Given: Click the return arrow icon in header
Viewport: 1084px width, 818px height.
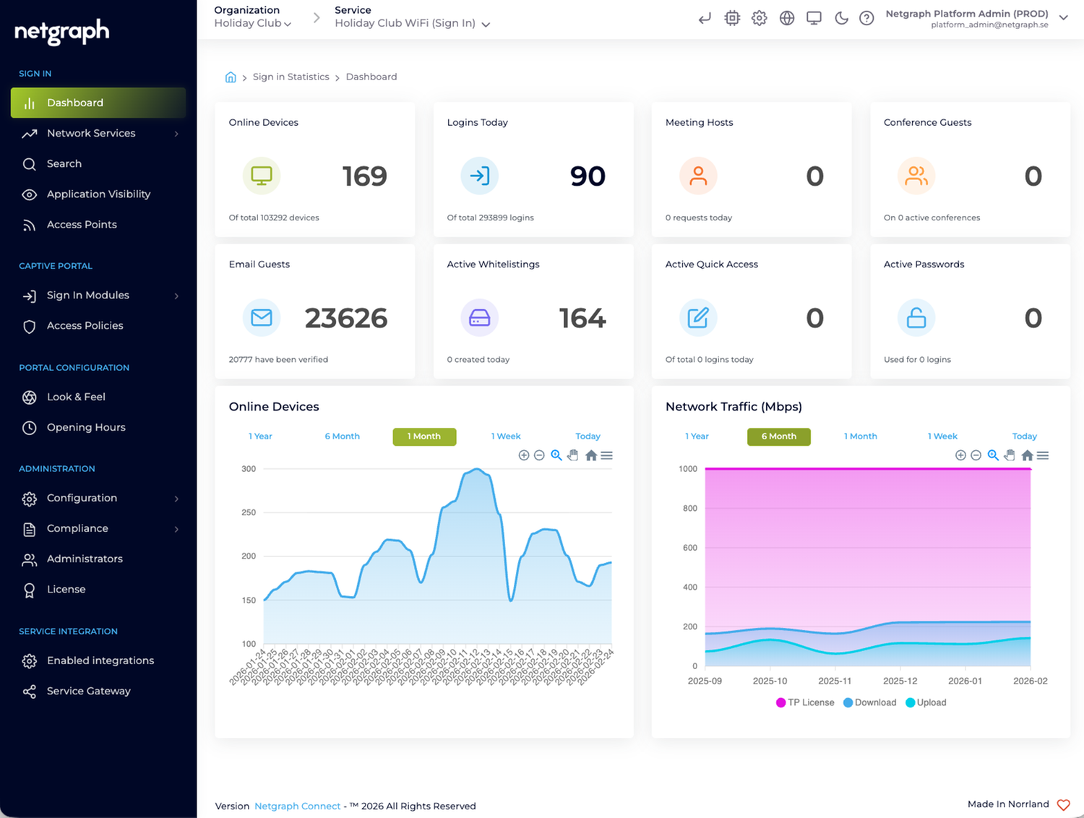Looking at the screenshot, I should click(705, 18).
